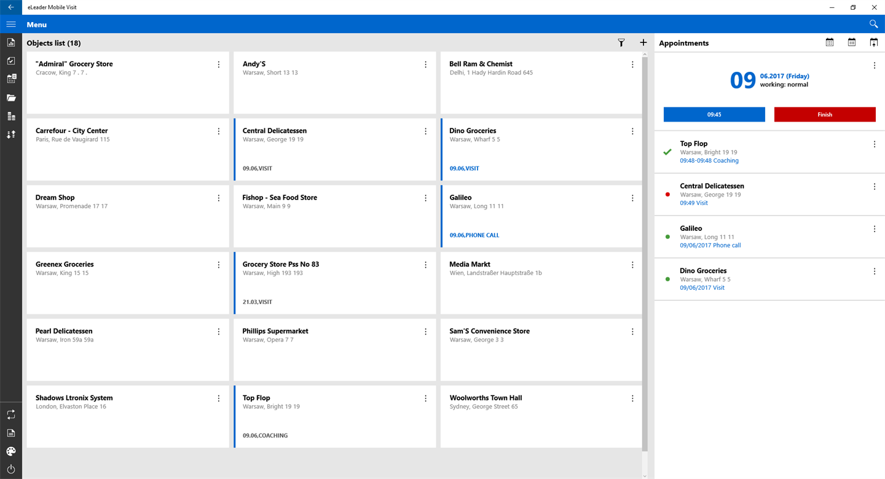The image size is (885, 479).
Task: Click the scrollbar down arrow in objects list
Action: [645, 475]
